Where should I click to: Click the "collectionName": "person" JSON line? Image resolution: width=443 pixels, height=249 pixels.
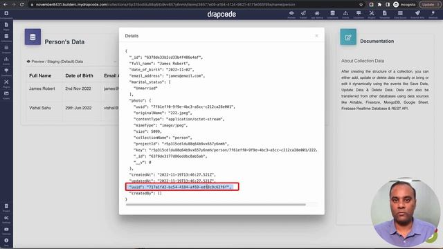coord(163,138)
